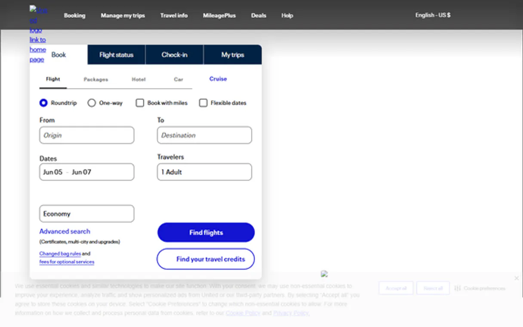This screenshot has height=327, width=523.
Task: Enable the Book with miles checkbox
Action: click(140, 103)
